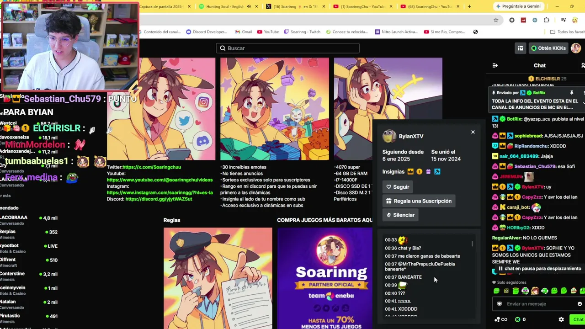Bookmark page with star icon
Image resolution: width=585 pixels, height=329 pixels.
[x=496, y=20]
